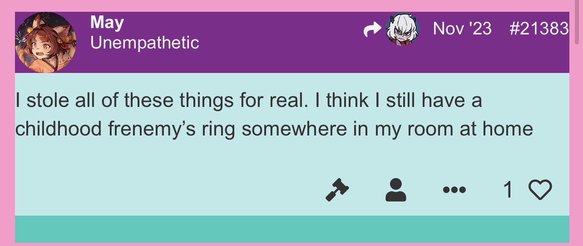This screenshot has height=246, width=583.
Task: Click the person silhouette icon
Action: click(x=395, y=189)
